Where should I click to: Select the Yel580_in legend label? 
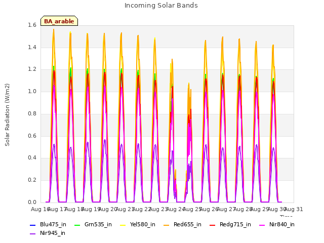tap(143, 224)
